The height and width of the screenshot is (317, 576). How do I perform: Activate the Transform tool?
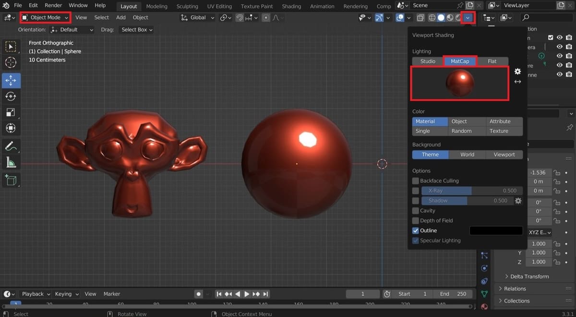pyautogui.click(x=10, y=128)
